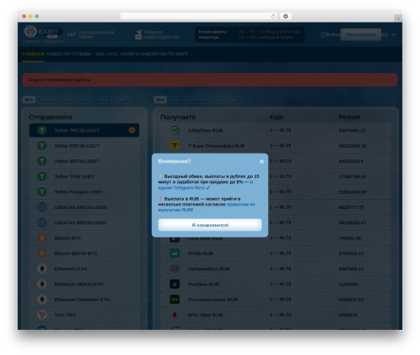Select Bitcoin BTC text

tap(67, 238)
